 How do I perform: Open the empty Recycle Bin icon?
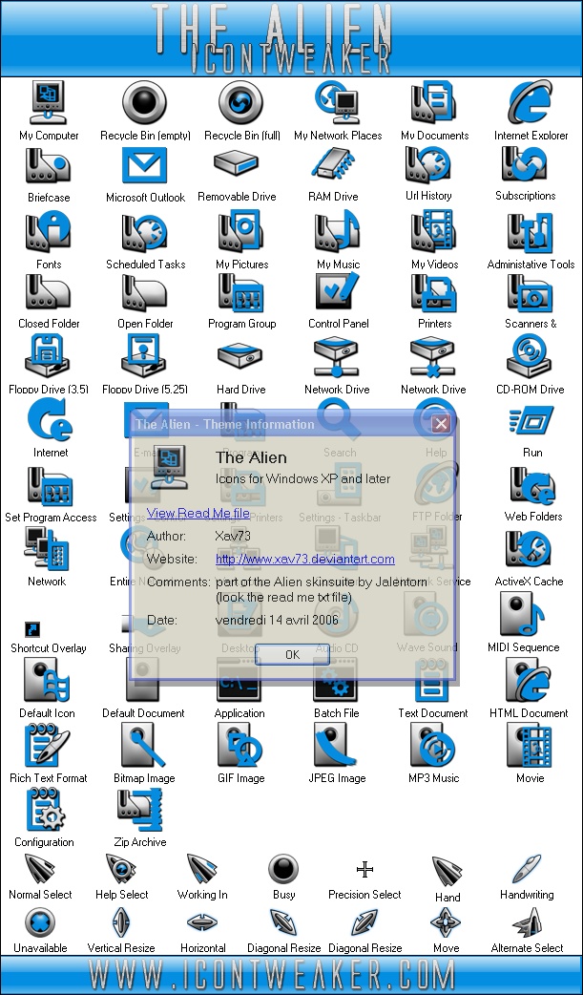point(145,102)
